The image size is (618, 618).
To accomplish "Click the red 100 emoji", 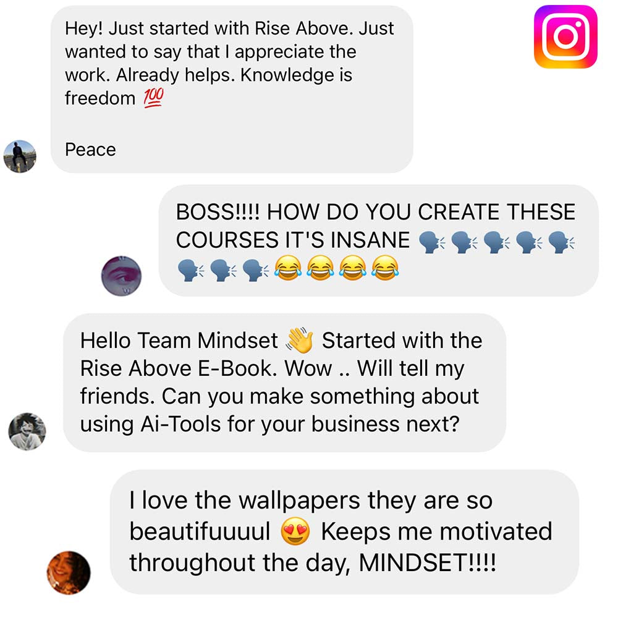I will [x=153, y=98].
